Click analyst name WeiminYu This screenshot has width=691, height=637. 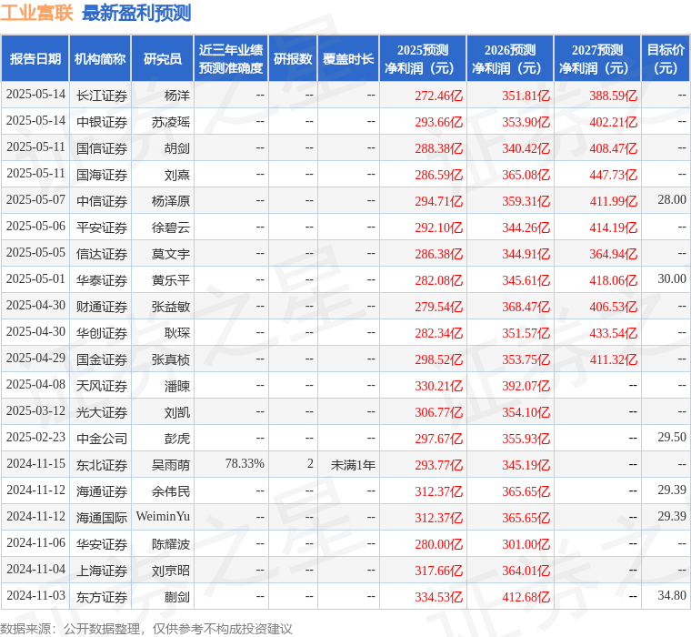click(x=163, y=518)
